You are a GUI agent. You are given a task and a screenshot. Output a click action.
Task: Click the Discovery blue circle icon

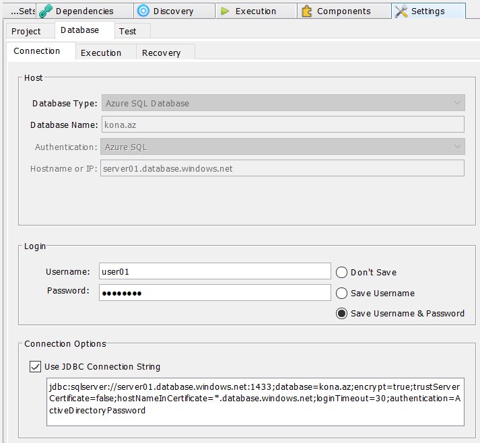(143, 11)
